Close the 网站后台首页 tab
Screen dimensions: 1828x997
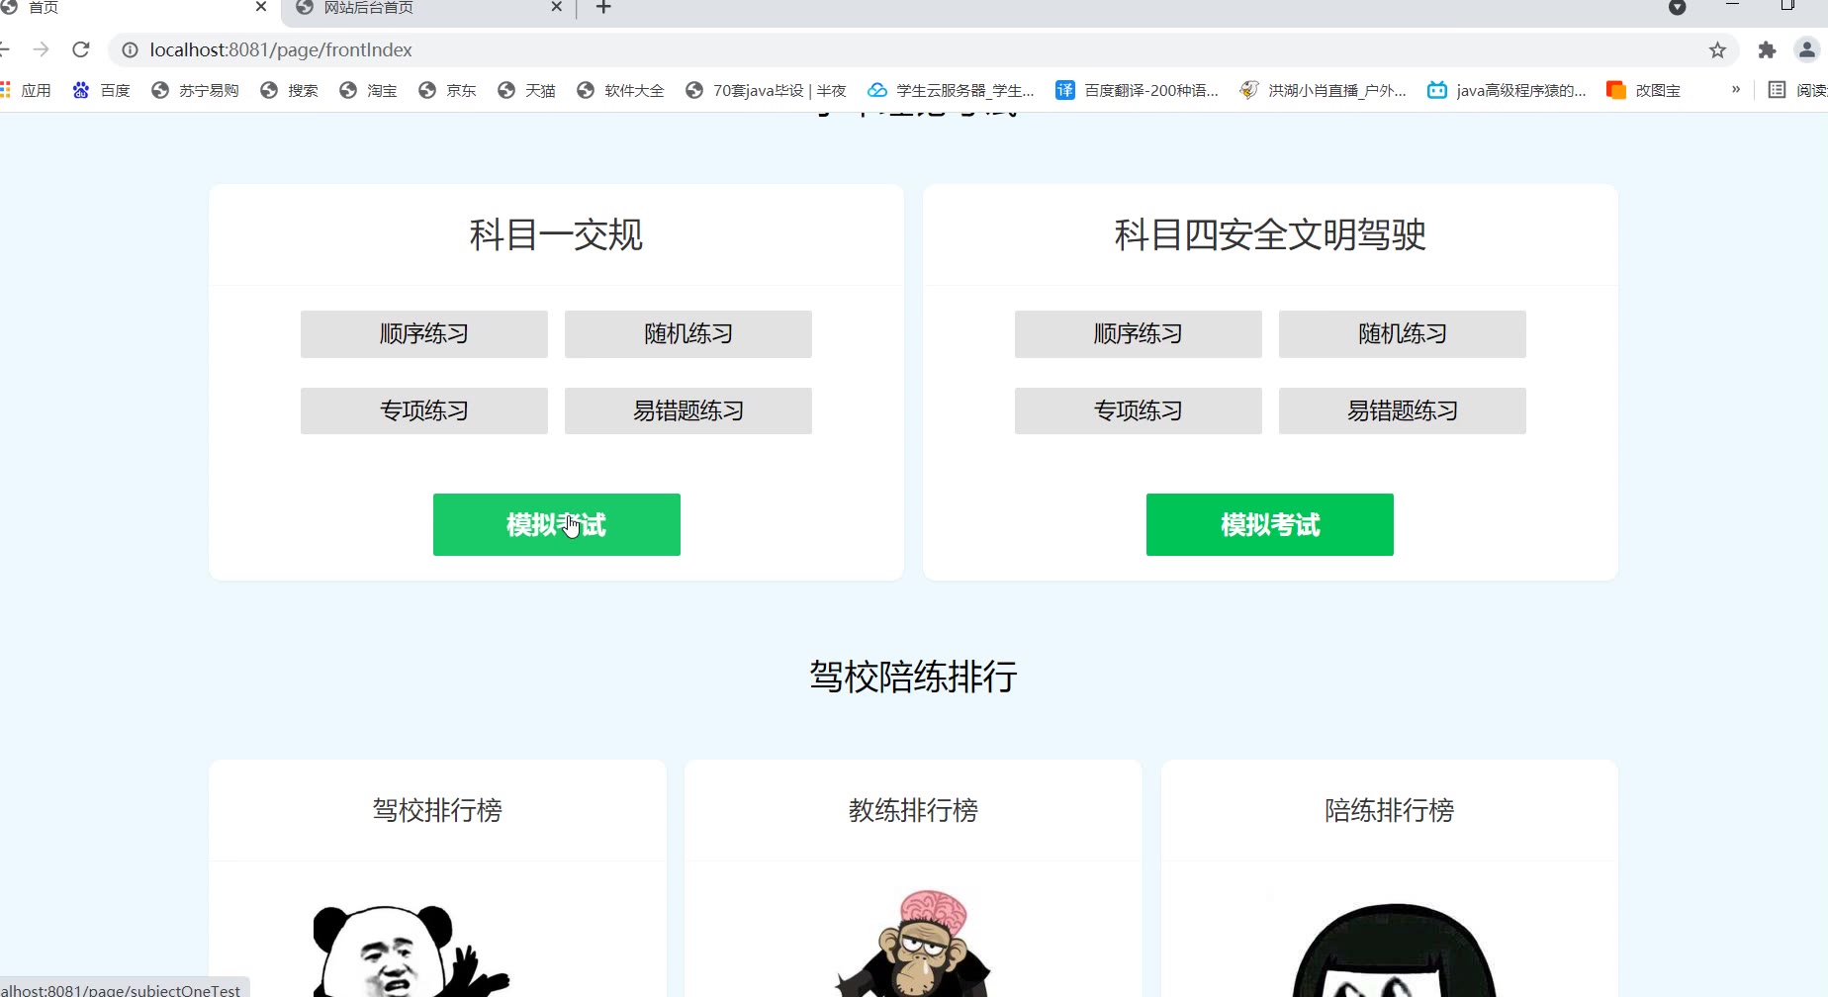tap(556, 7)
